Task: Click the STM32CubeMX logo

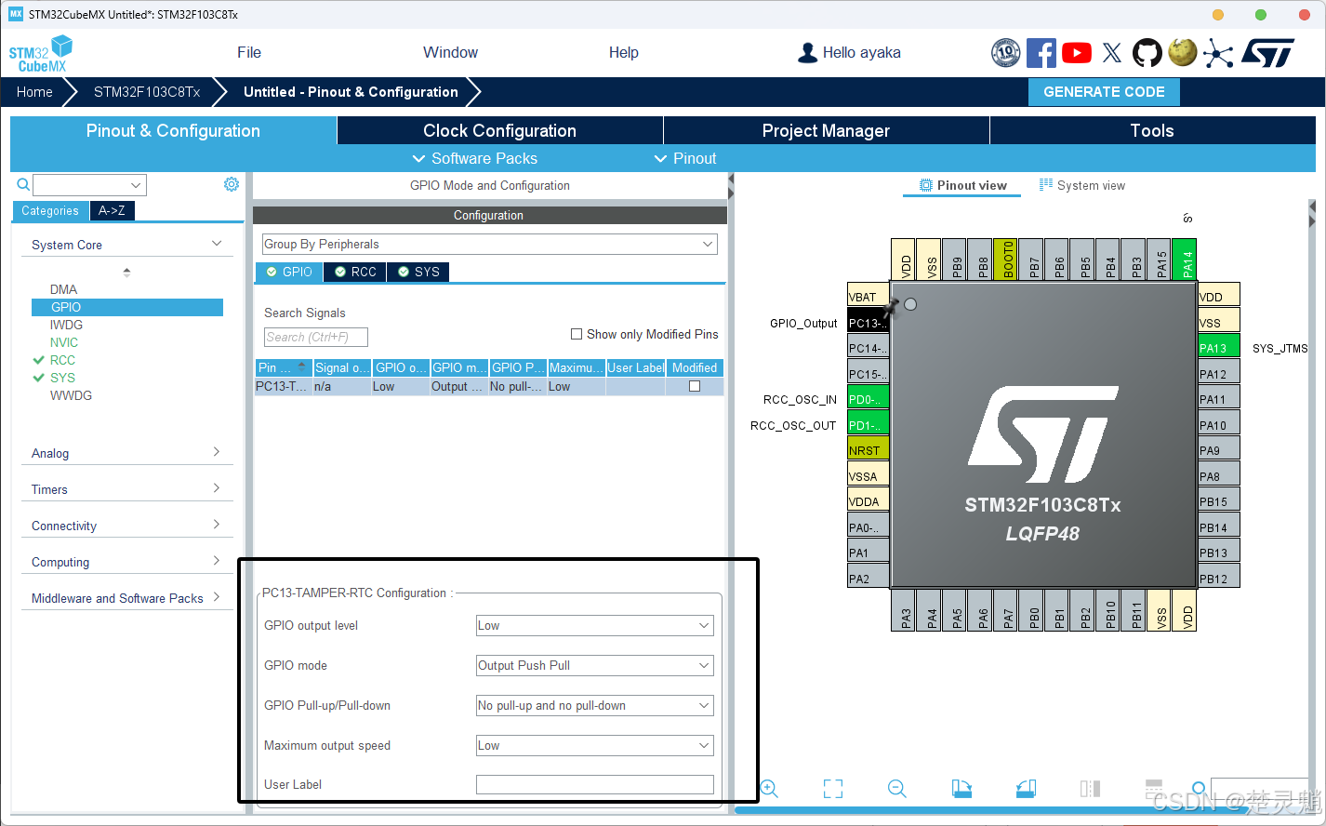Action: click(x=41, y=54)
